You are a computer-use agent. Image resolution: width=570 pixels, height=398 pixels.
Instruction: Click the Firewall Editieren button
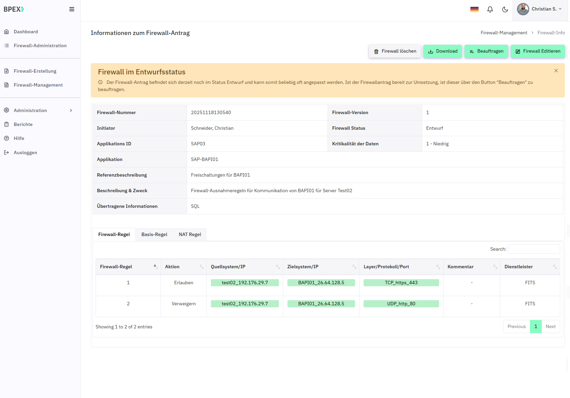538,51
